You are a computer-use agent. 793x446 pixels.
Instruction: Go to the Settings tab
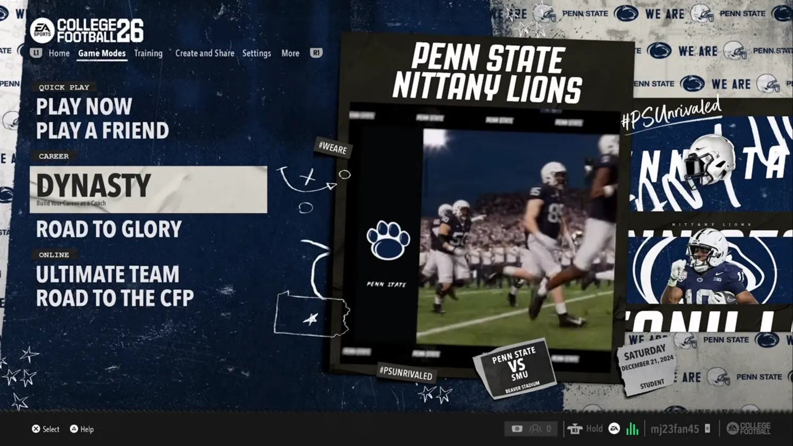(x=256, y=53)
